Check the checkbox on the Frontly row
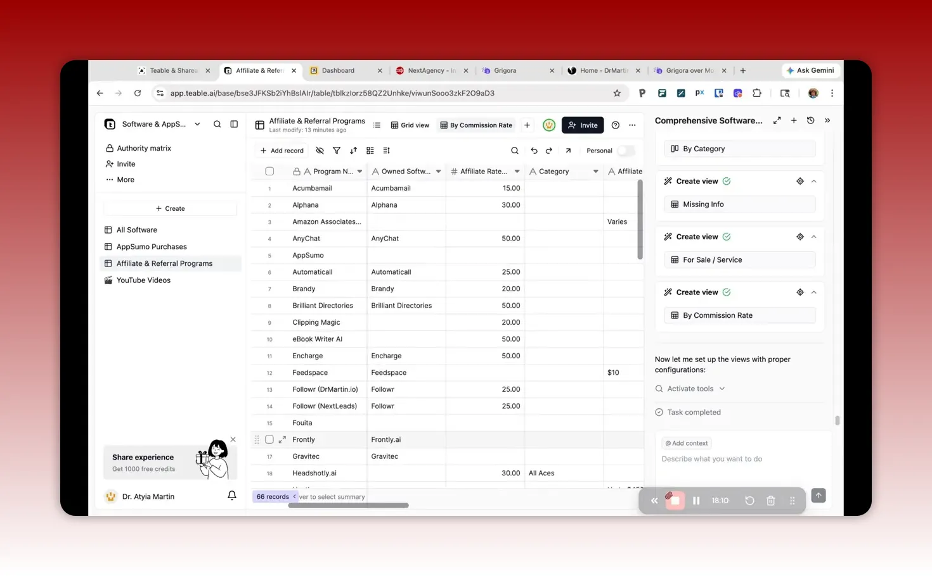Screen dimensions: 932x576 [269, 439]
